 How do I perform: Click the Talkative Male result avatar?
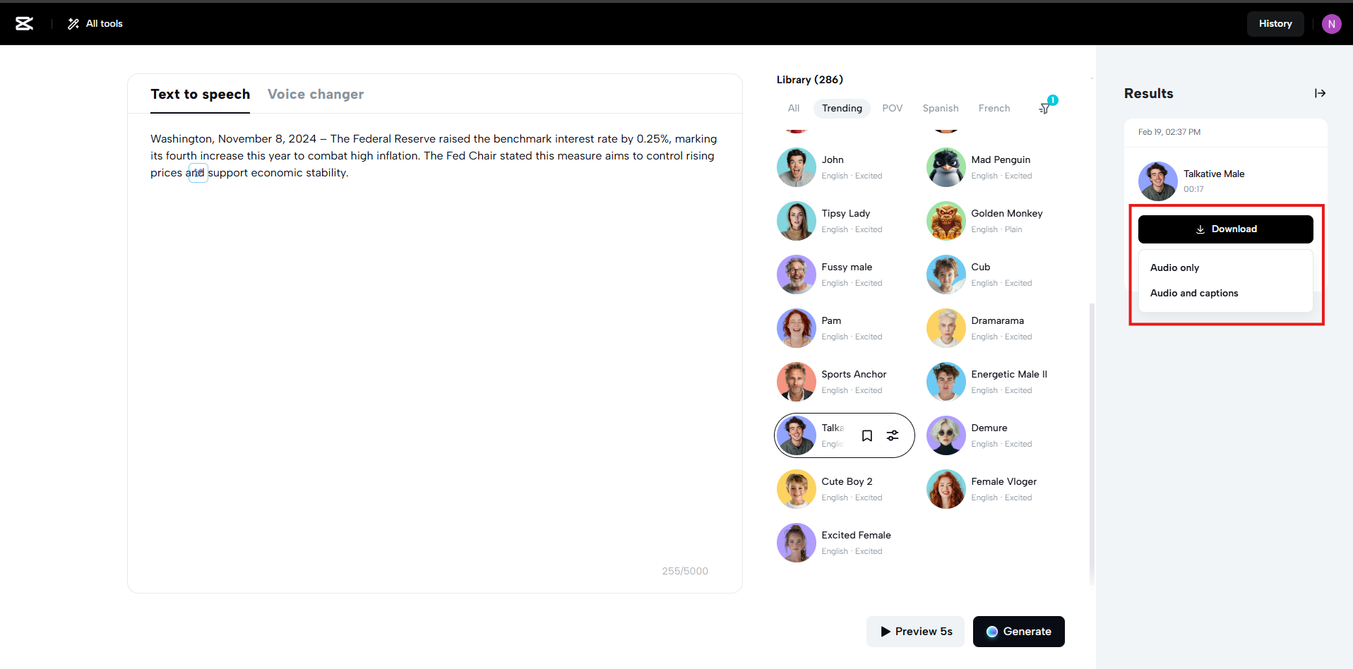tap(1158, 181)
